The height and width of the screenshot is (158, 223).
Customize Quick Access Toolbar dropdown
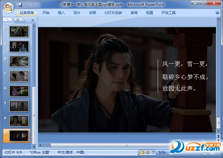click(44, 5)
